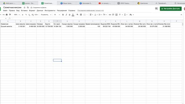
Task: Rename the document title Сюжетные миссии
Action: coord(12,8)
